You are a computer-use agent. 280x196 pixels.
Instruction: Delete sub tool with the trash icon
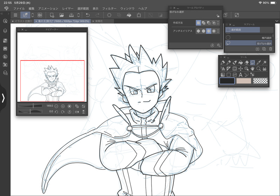pos(271,49)
